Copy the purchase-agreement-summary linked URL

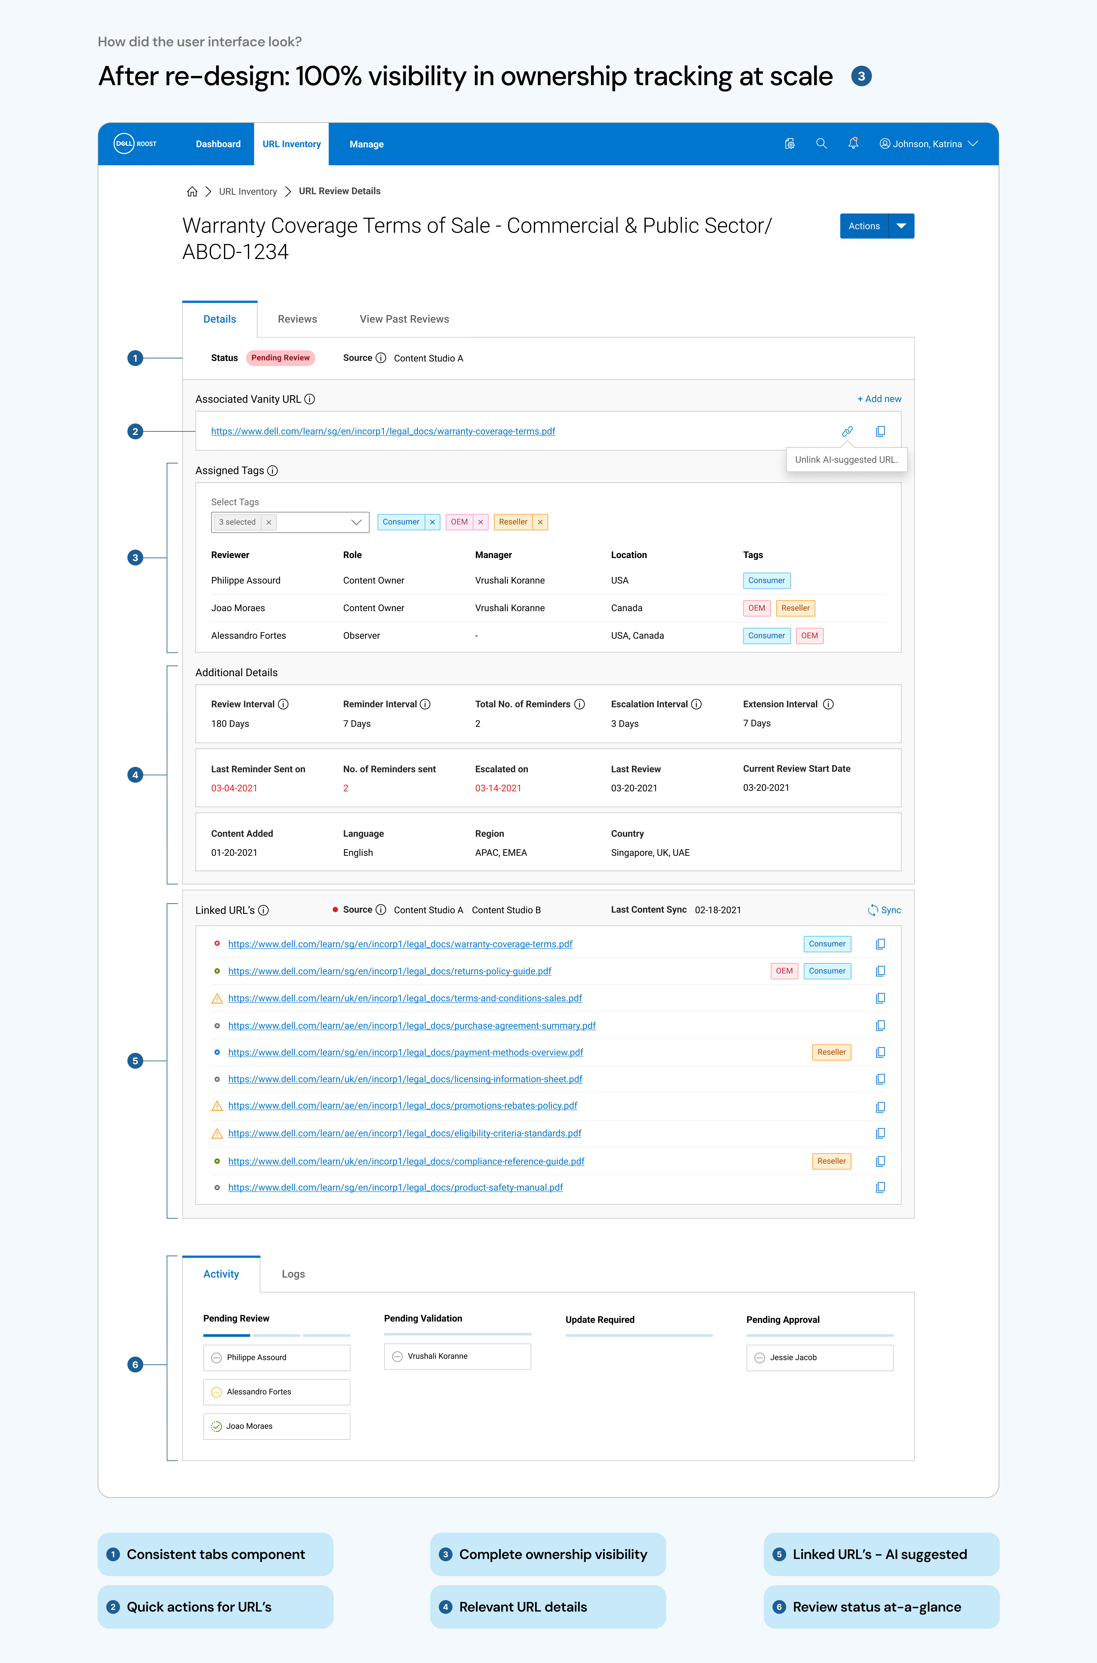[880, 1025]
